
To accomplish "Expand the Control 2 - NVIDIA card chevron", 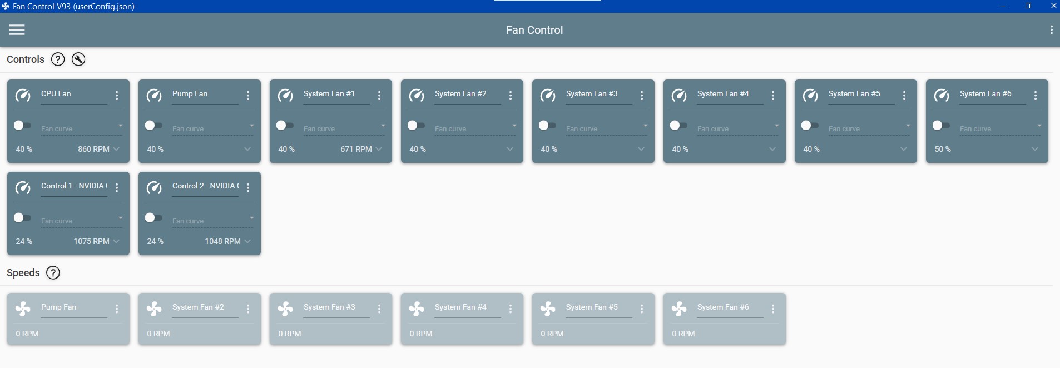I will pyautogui.click(x=247, y=241).
